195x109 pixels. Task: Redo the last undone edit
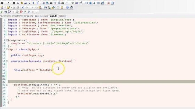[27, 7]
